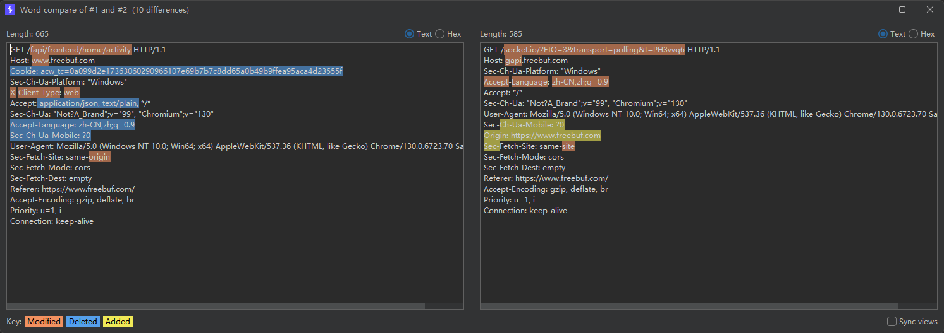Click Accept: application/json header in left panel
Screen dimensions: 944x333
click(x=80, y=103)
